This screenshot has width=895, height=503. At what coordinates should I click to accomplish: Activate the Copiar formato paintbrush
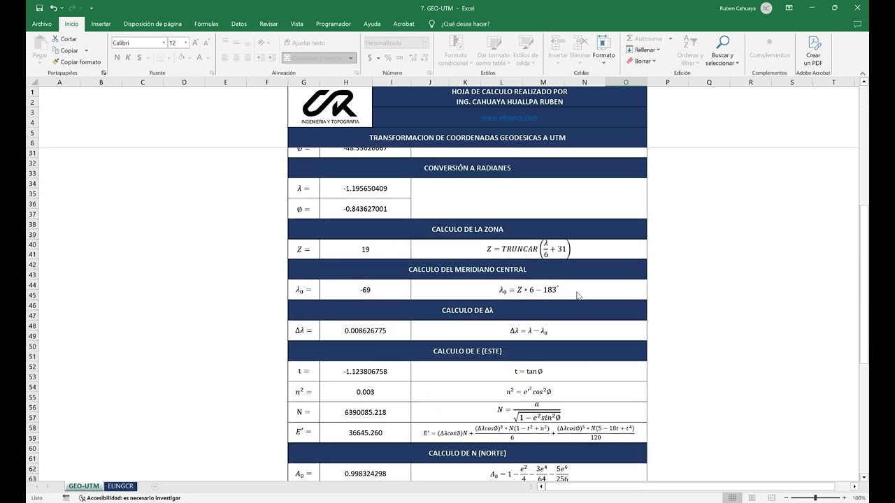(x=76, y=62)
